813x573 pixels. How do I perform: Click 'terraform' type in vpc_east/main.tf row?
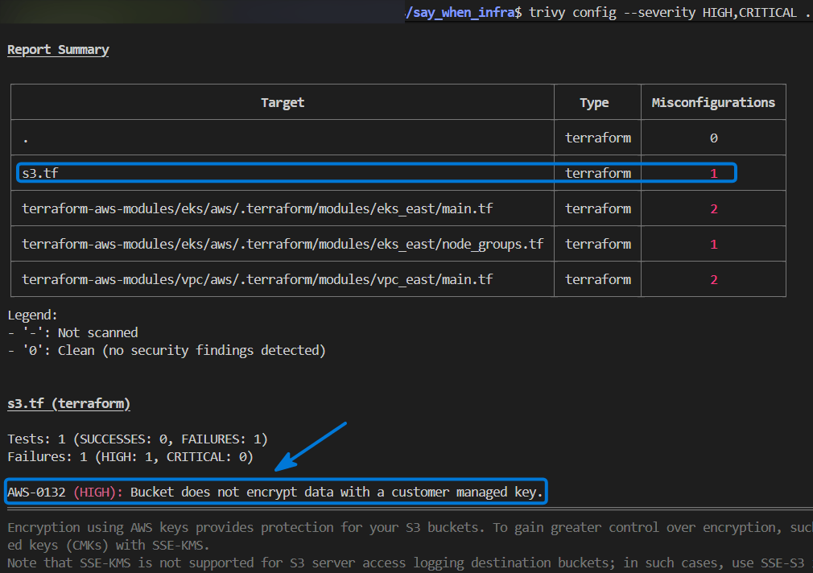point(598,279)
